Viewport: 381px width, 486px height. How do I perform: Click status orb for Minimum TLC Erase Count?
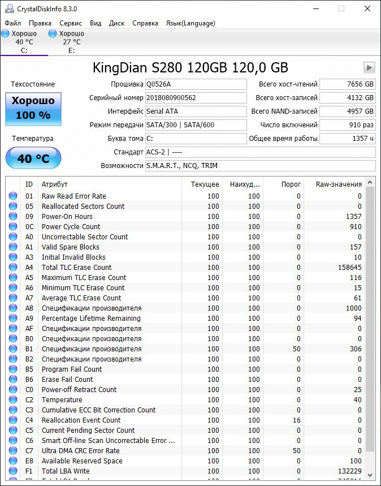pyautogui.click(x=13, y=287)
